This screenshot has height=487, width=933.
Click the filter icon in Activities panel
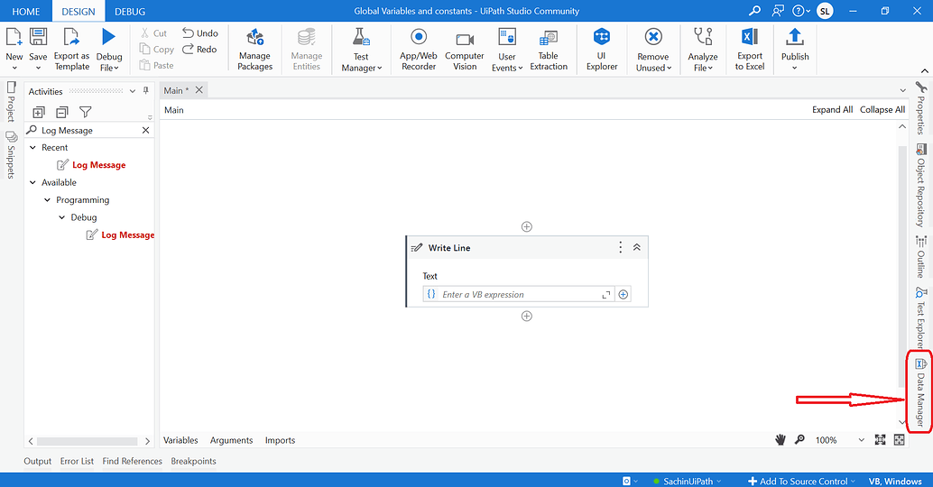pyautogui.click(x=86, y=112)
